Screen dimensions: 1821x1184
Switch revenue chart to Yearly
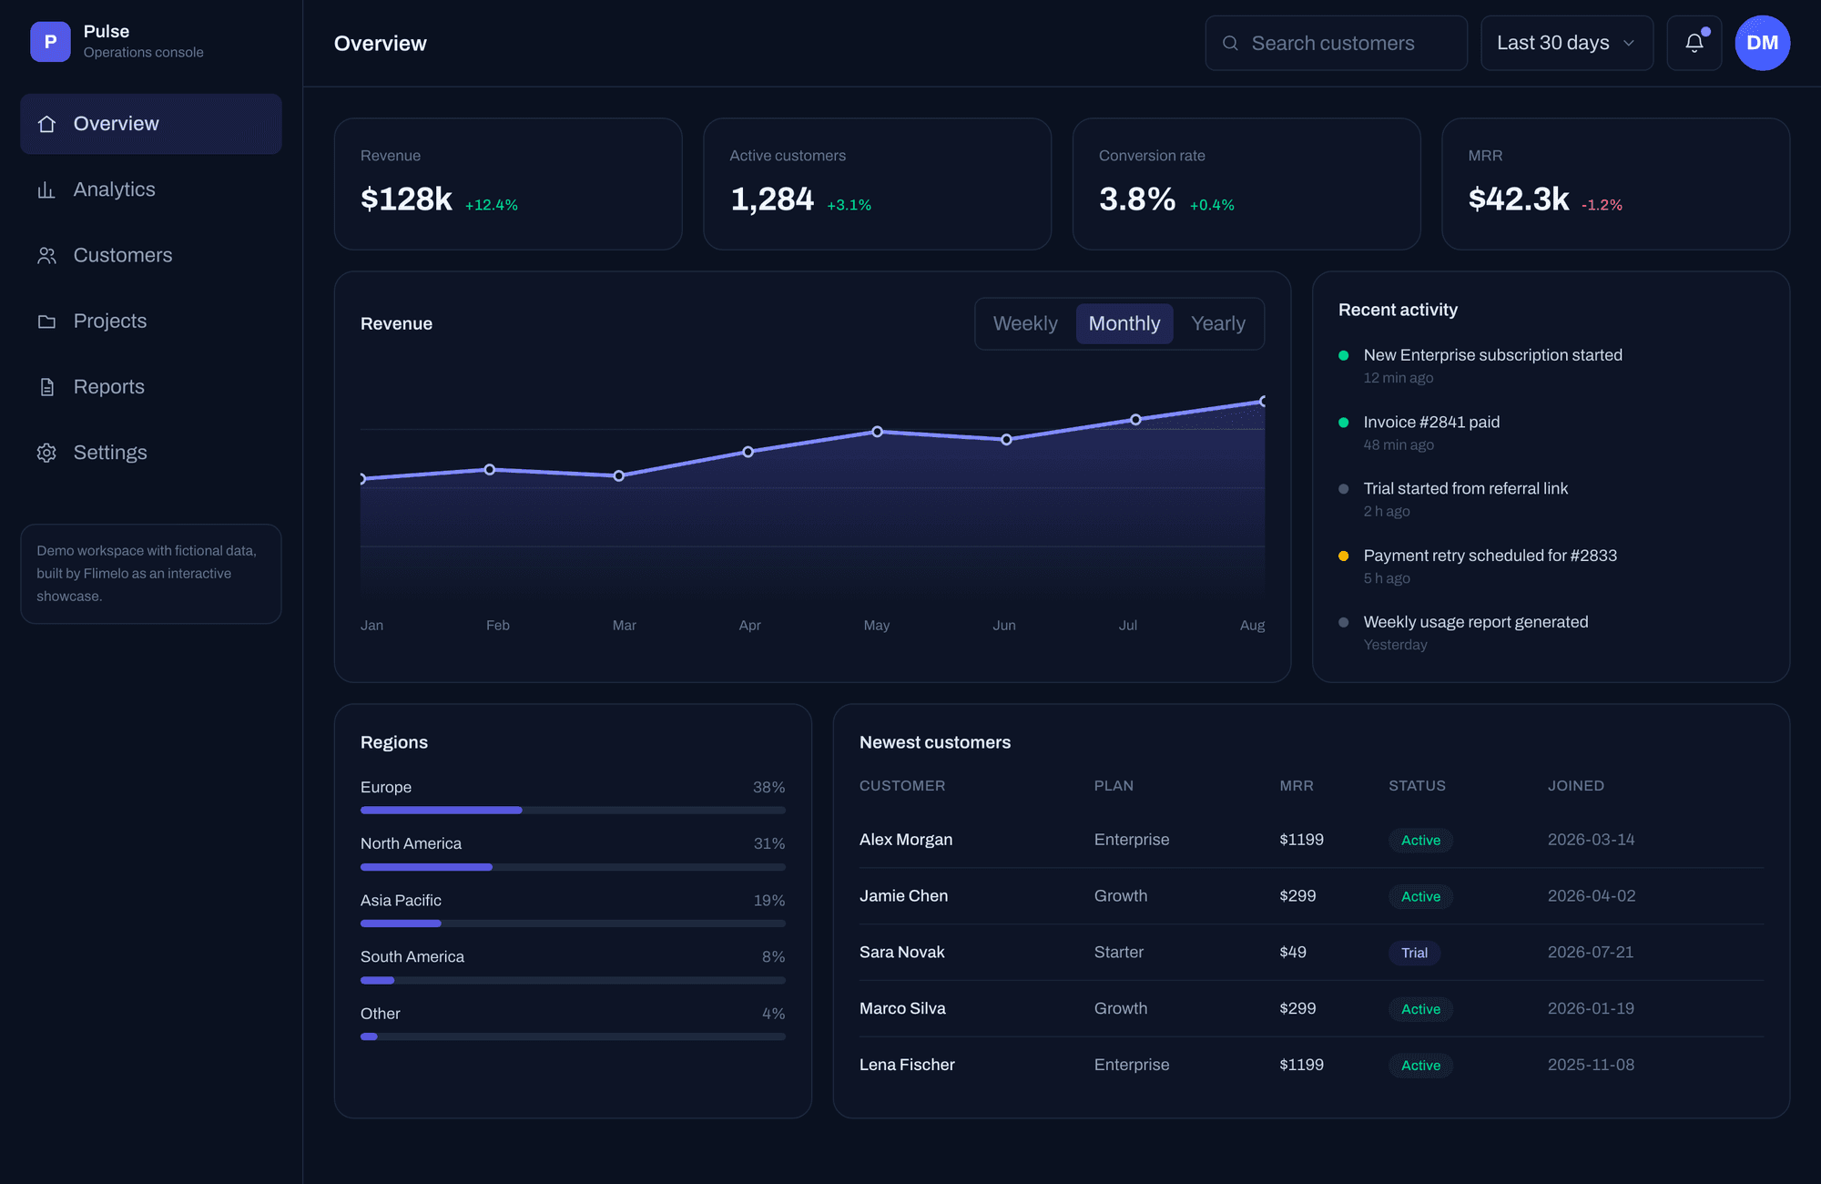tap(1218, 323)
